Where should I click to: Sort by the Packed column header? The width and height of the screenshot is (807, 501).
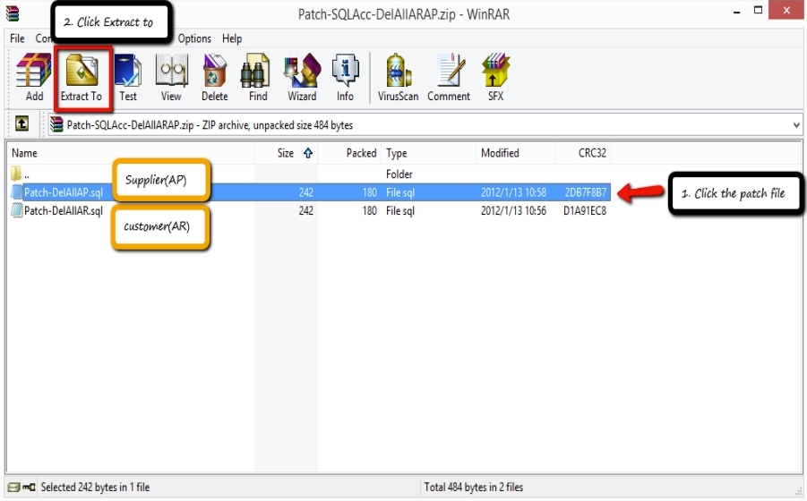coord(349,153)
